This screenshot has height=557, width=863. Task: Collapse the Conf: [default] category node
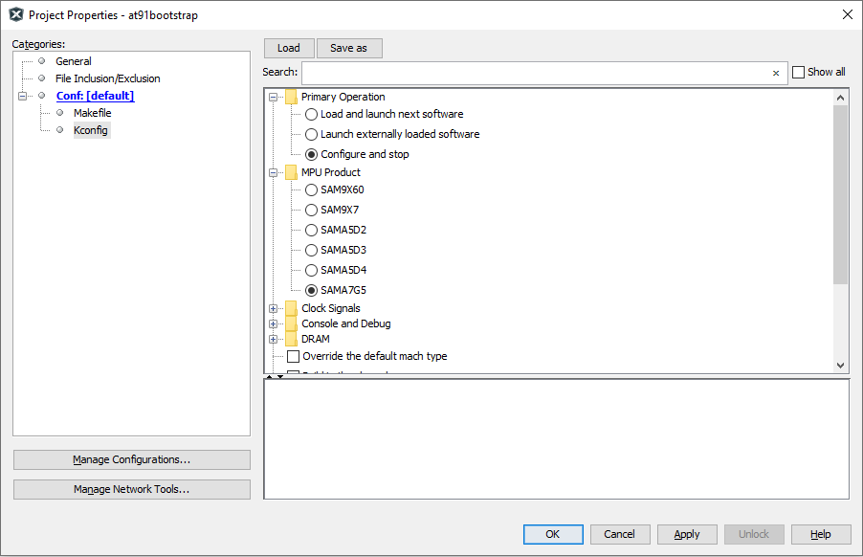click(21, 96)
